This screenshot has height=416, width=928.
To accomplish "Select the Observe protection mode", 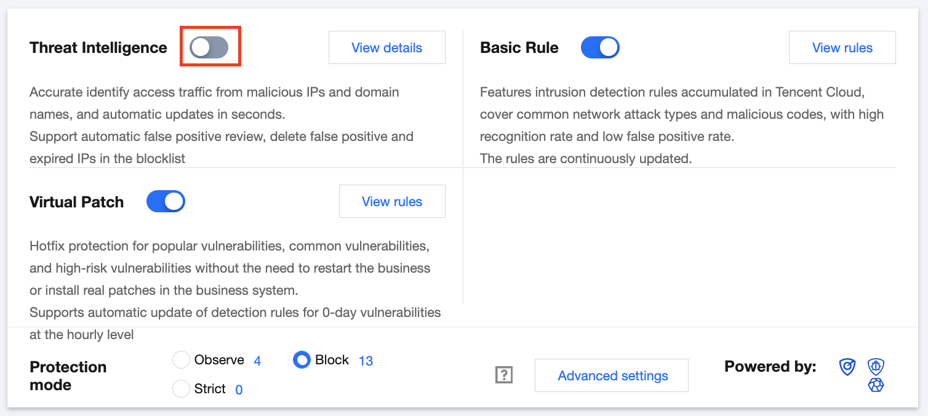I will tap(181, 360).
